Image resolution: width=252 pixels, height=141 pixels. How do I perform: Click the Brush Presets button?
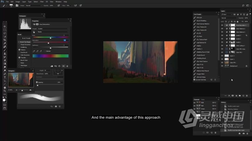coord(26,38)
